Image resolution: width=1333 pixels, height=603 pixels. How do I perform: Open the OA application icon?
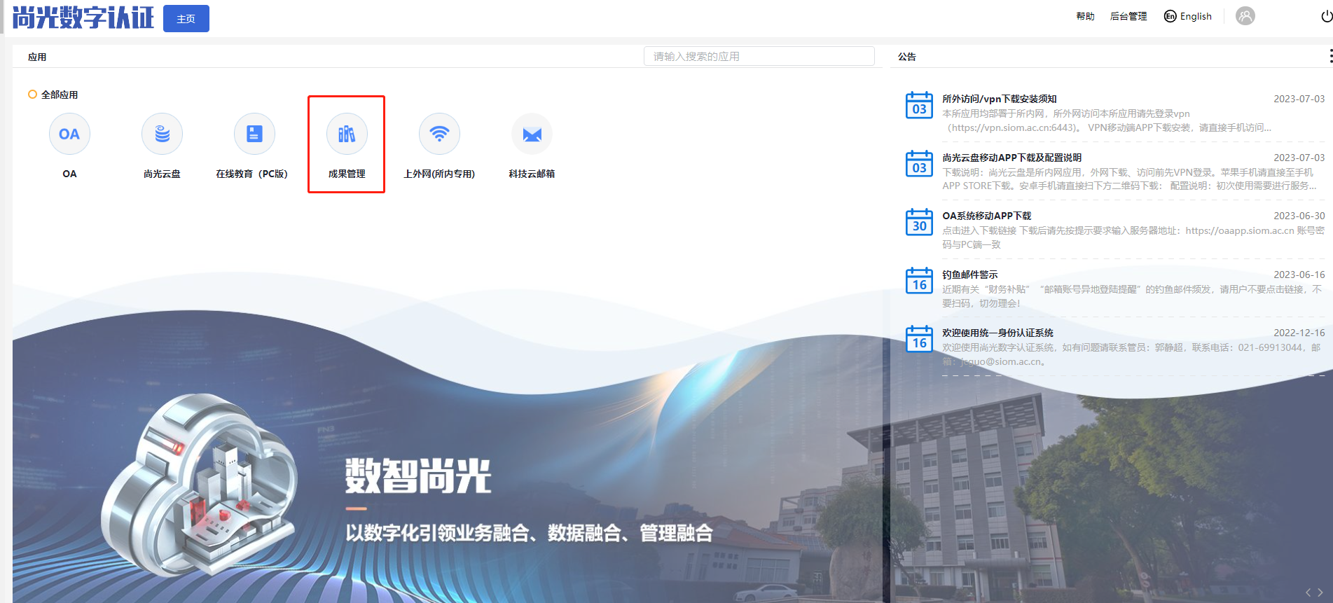[x=69, y=134]
